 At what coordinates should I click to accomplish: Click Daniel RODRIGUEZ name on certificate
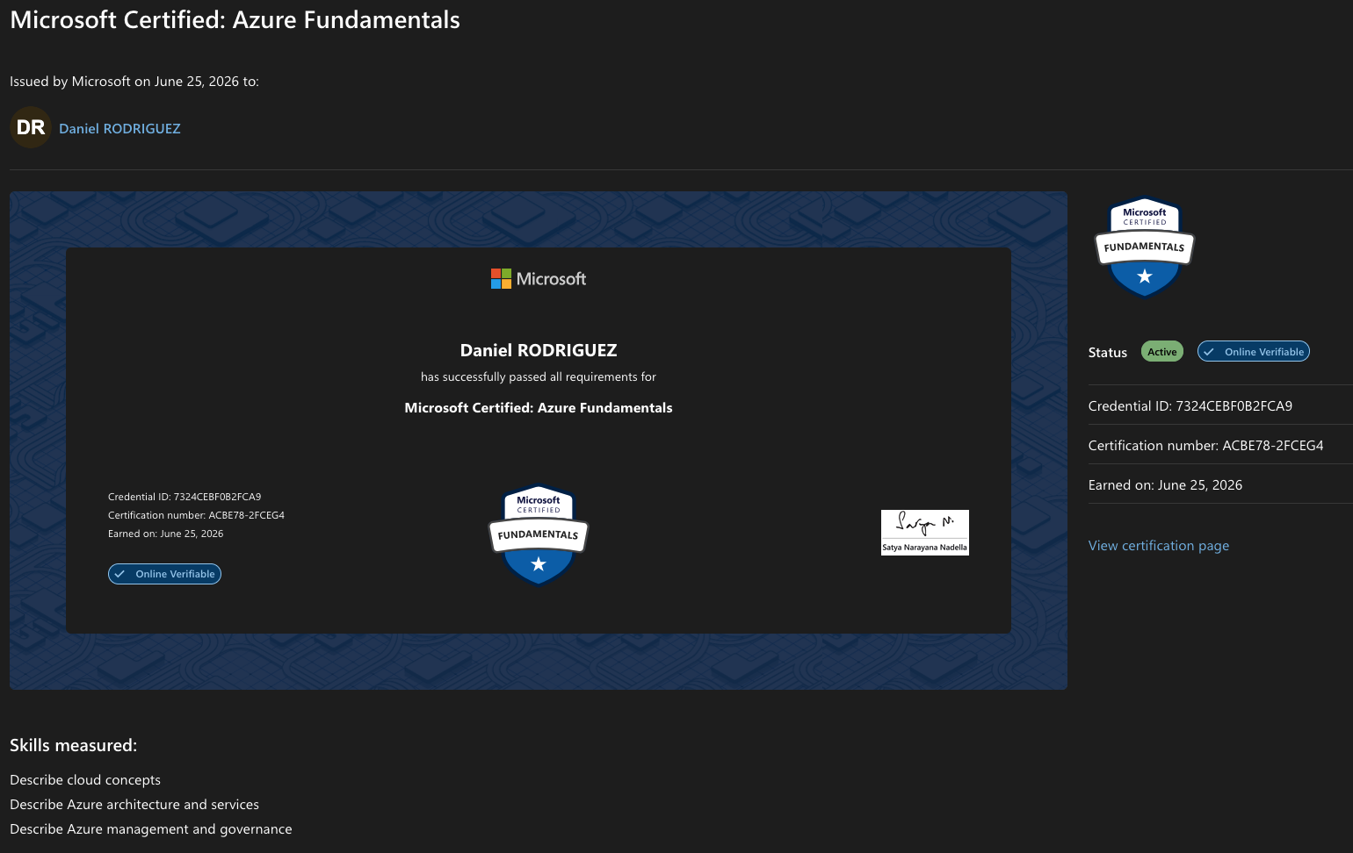pyautogui.click(x=539, y=350)
